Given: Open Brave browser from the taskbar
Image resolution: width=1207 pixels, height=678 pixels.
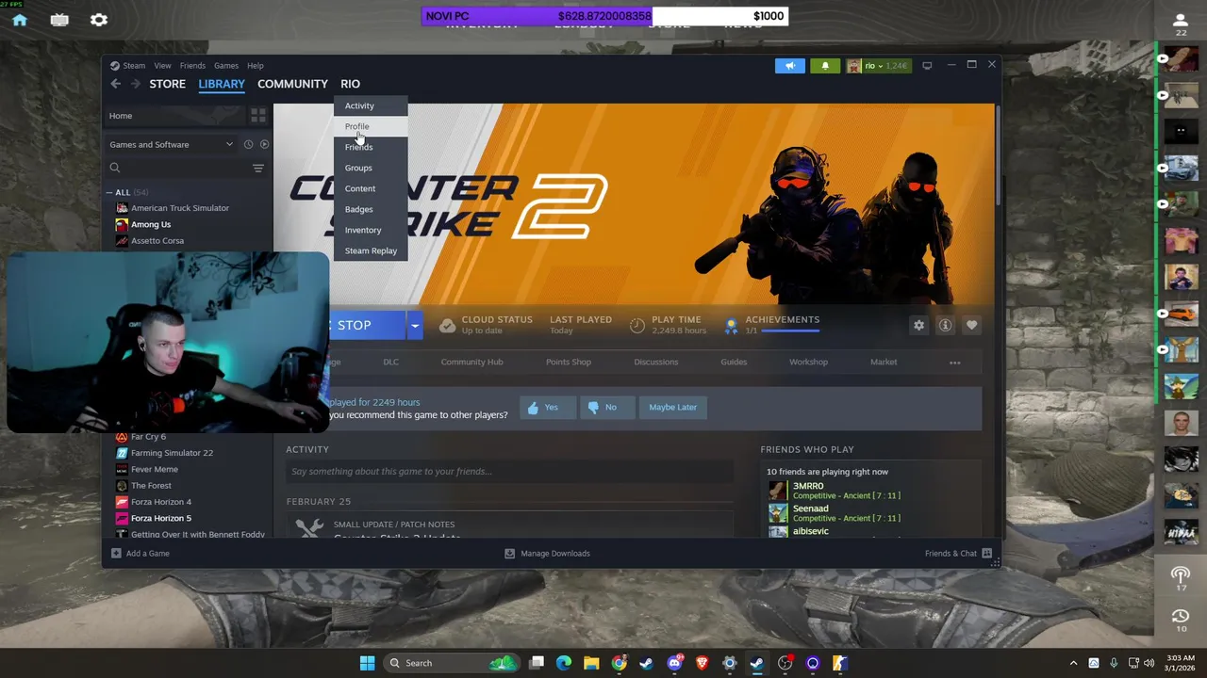Looking at the screenshot, I should tap(702, 663).
